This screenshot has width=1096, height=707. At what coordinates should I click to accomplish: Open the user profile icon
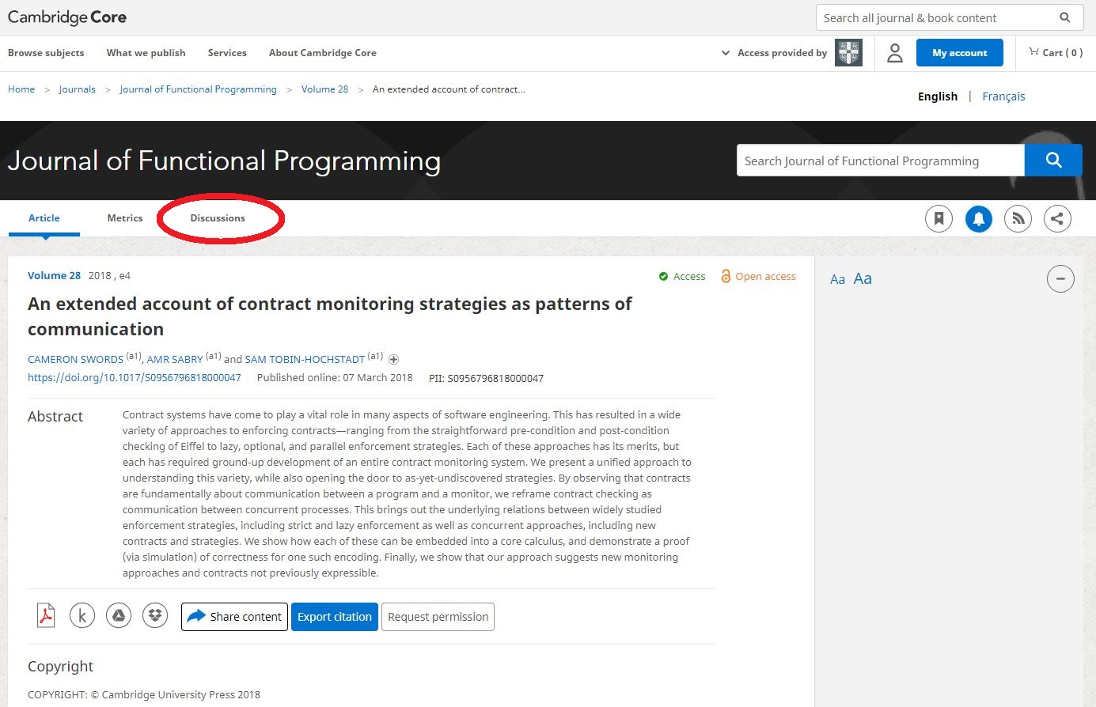[x=895, y=53]
